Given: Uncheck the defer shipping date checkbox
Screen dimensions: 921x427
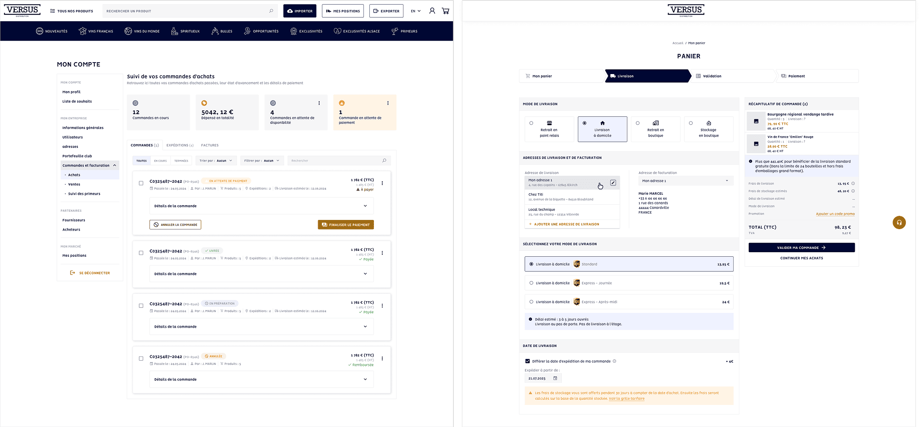Looking at the screenshot, I should (x=527, y=361).
